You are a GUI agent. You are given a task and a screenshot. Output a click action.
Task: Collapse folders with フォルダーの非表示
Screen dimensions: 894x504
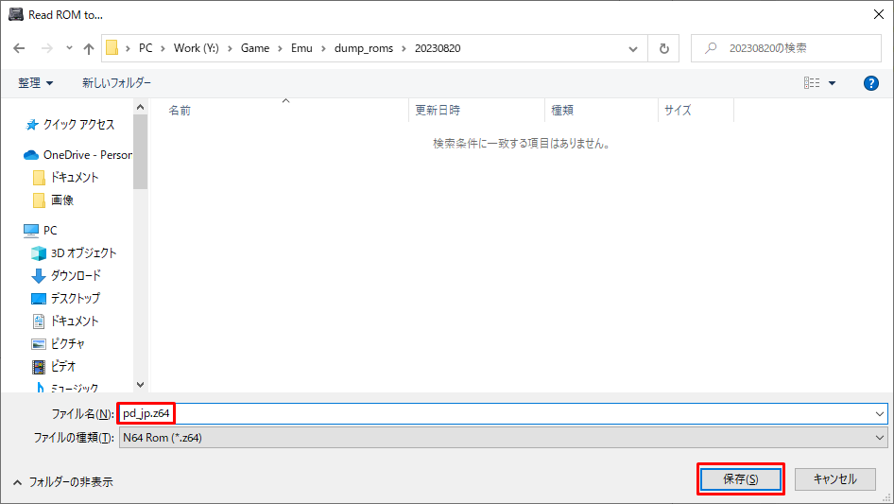[x=62, y=481]
